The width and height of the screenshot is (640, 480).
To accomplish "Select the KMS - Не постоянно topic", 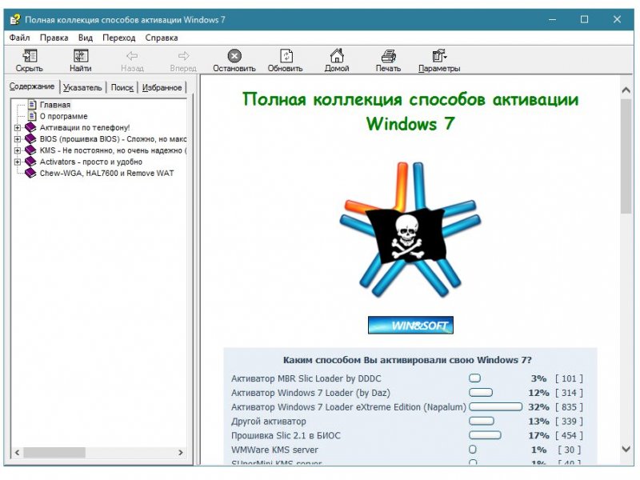I will (113, 150).
